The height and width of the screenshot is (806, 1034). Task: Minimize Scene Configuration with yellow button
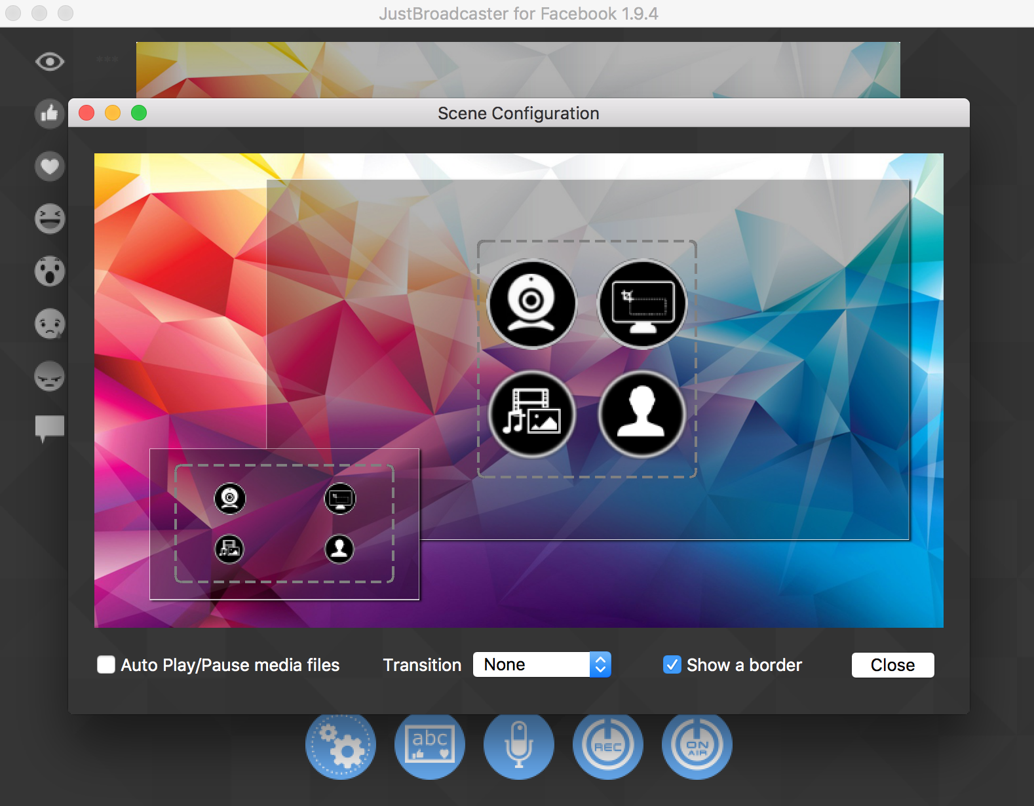(113, 113)
